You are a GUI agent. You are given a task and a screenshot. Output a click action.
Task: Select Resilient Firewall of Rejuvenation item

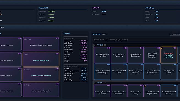point(119,91)
